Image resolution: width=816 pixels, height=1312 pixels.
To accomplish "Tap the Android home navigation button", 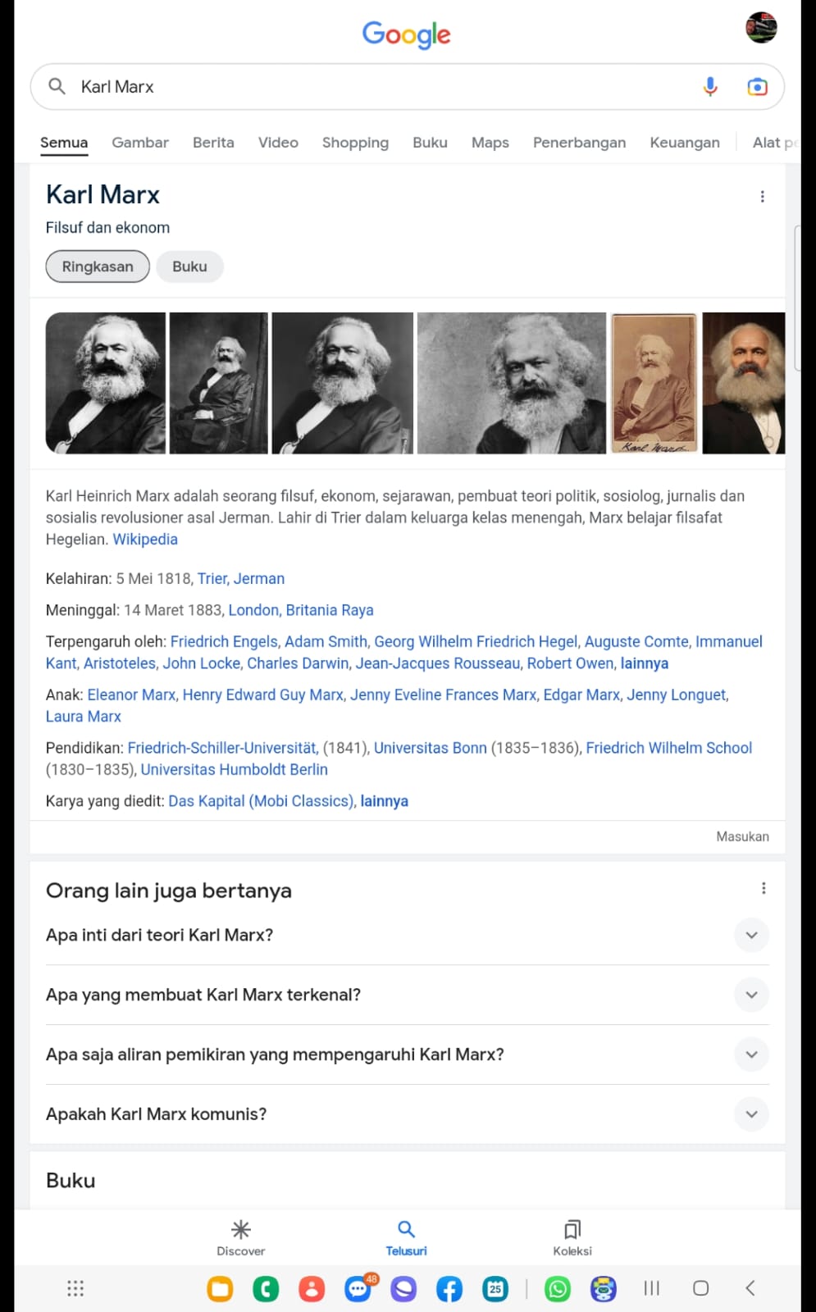I will (700, 1288).
